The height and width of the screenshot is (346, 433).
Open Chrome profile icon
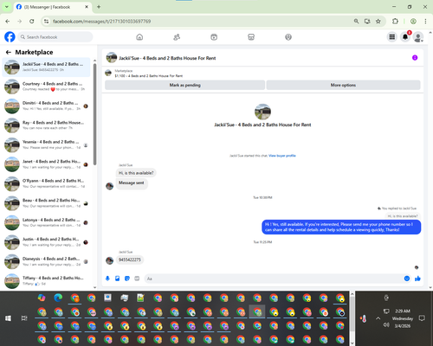coord(413,21)
